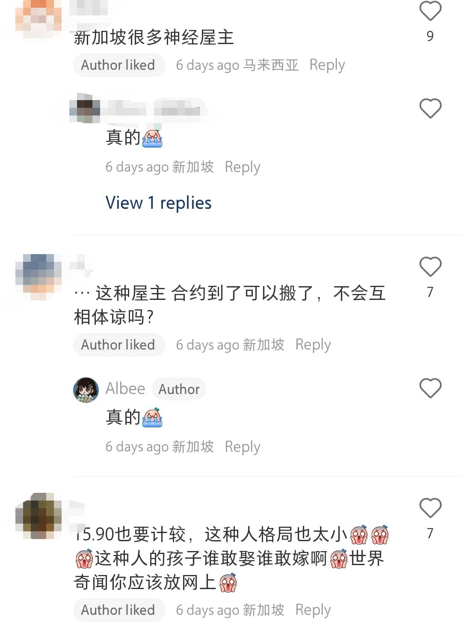The width and height of the screenshot is (462, 637).
Task: Like the 15.90也要计较 comment
Action: [430, 508]
